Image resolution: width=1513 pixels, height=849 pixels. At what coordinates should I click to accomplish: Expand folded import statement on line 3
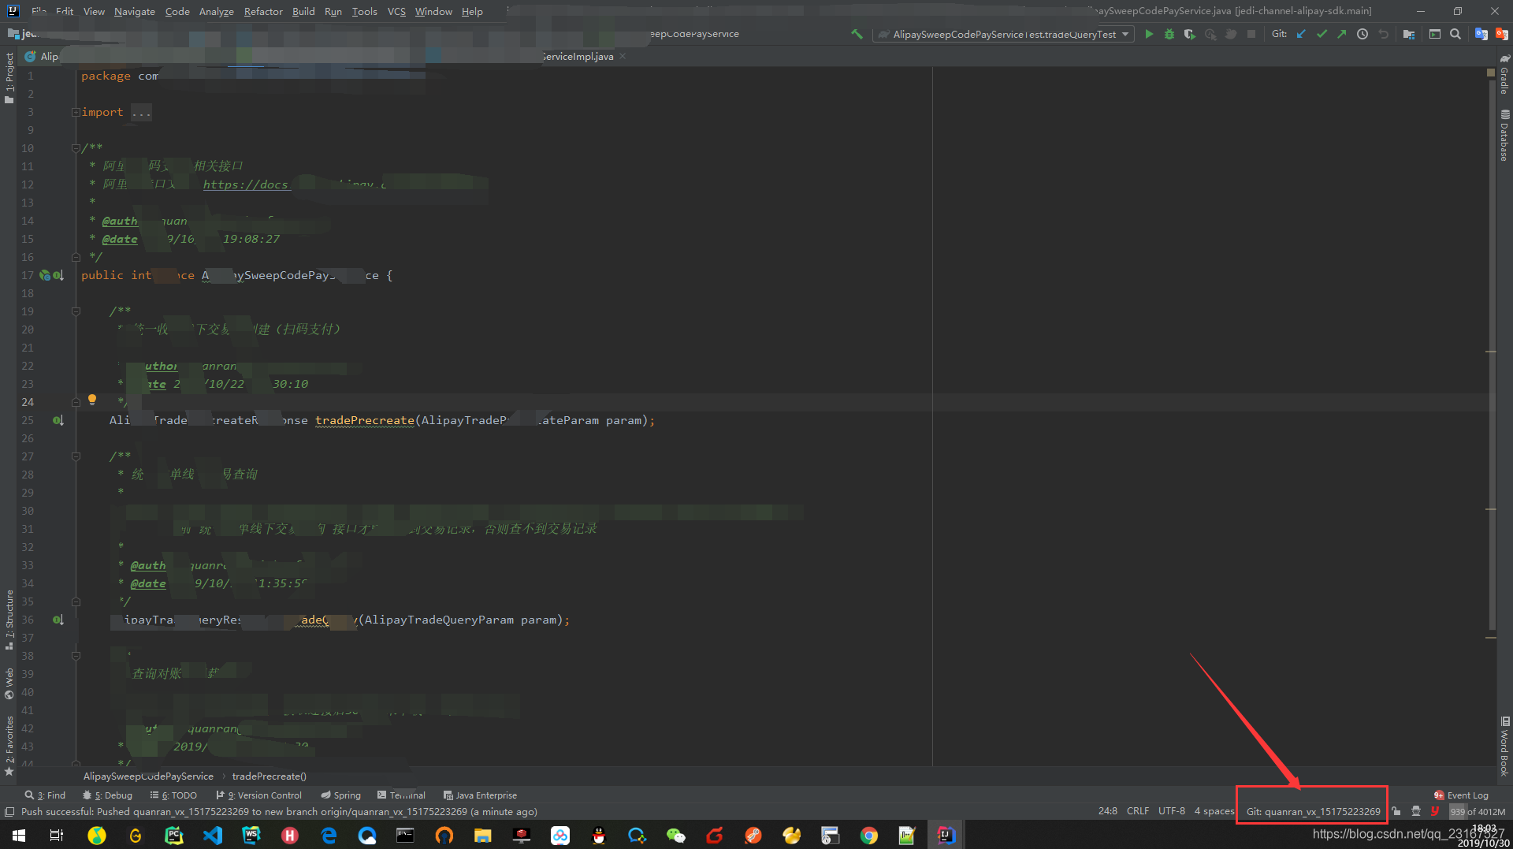click(x=76, y=112)
